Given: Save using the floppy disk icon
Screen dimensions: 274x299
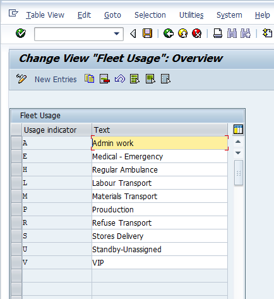Looking at the screenshot, I should tap(147, 34).
